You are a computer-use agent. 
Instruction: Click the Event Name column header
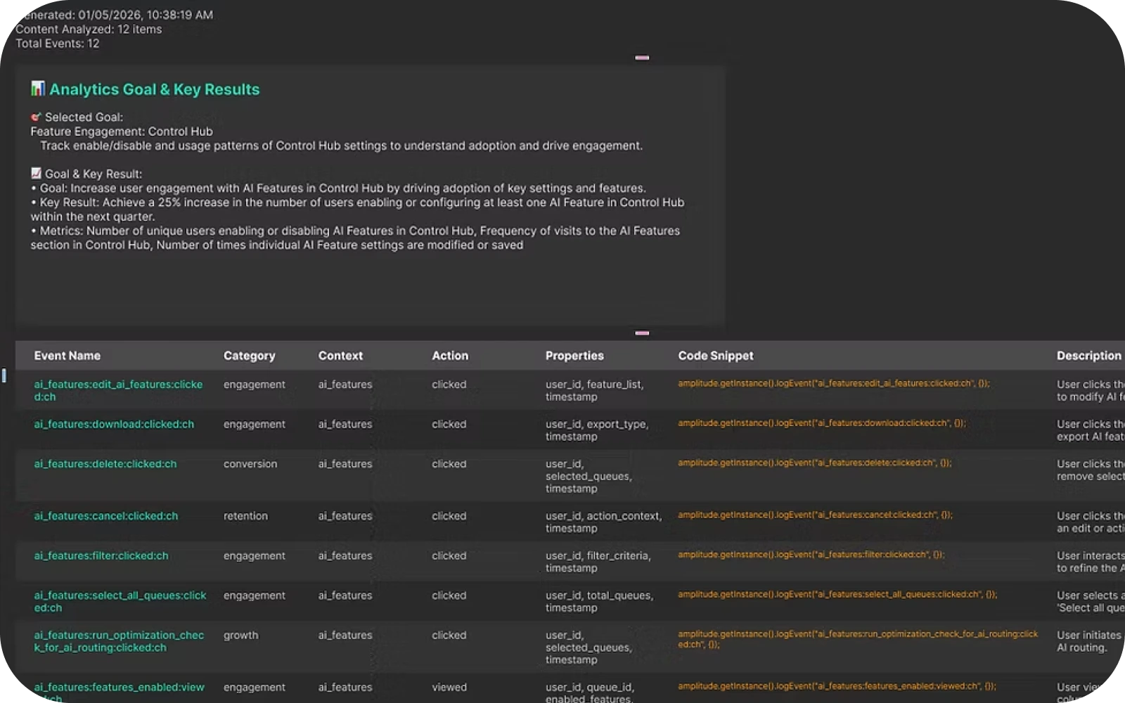[x=67, y=356]
